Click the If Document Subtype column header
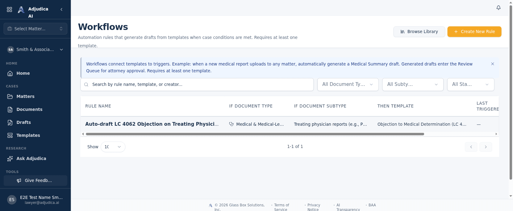The height and width of the screenshot is (211, 513). click(320, 106)
